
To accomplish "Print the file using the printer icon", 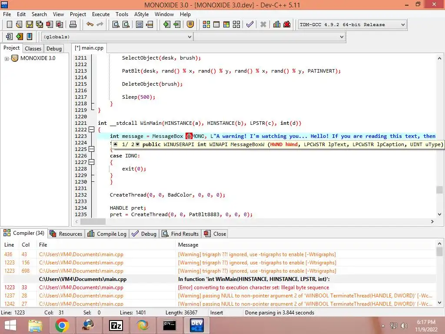I will click(x=73, y=24).
